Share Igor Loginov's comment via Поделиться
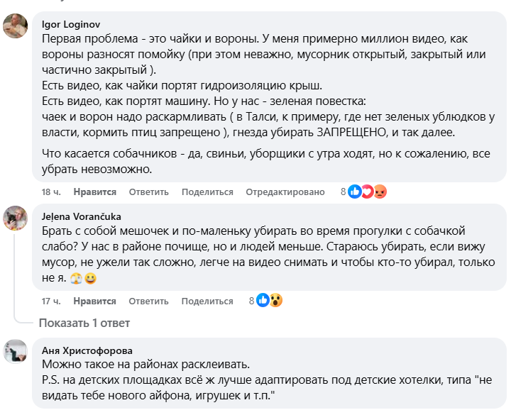 click(x=207, y=192)
